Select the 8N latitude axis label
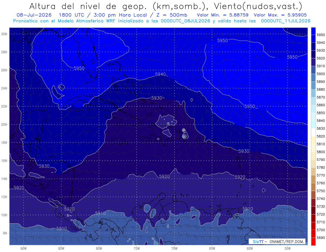The height and width of the screenshot is (252, 326). 5,233
